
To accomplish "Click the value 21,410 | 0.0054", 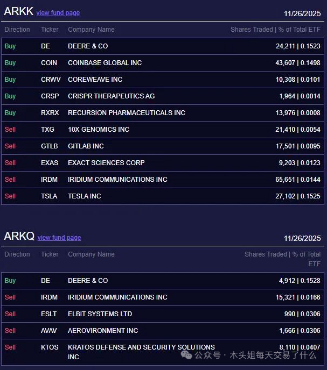I will coord(298,130).
